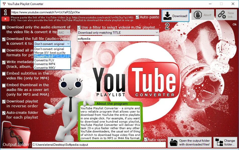
Task: Collapse the Don't convert: original combo box
Action: click(x=52, y=44)
